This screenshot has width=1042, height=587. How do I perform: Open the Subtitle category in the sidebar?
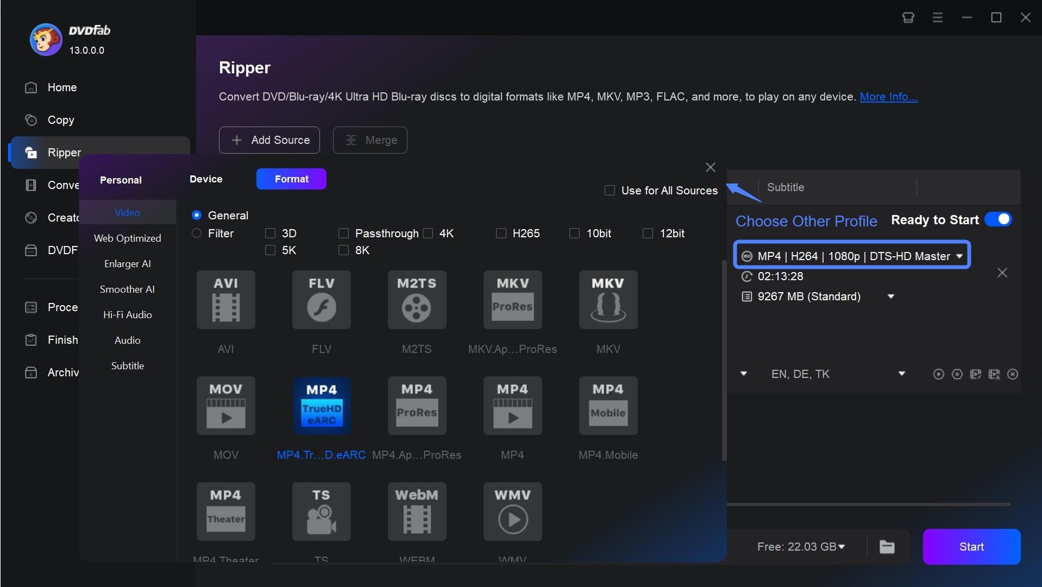coord(127,365)
